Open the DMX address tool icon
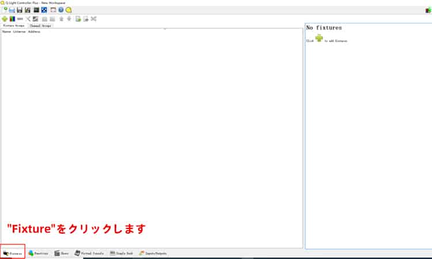 pyautogui.click(x=44, y=10)
